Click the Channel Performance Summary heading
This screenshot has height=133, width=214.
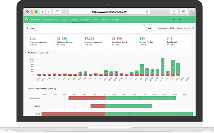42,89
